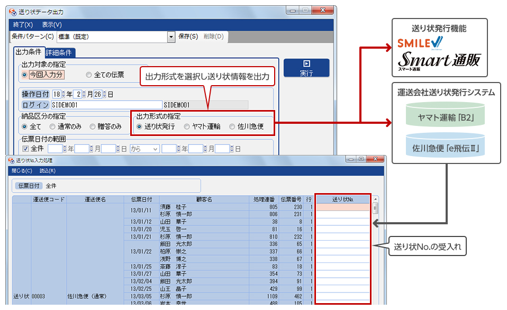Viewport: 507px width, 310px height.
Task: Click the customer name 浅野 博之
Action: pos(173,259)
